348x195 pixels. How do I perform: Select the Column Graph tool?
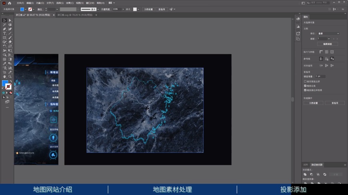10,68
